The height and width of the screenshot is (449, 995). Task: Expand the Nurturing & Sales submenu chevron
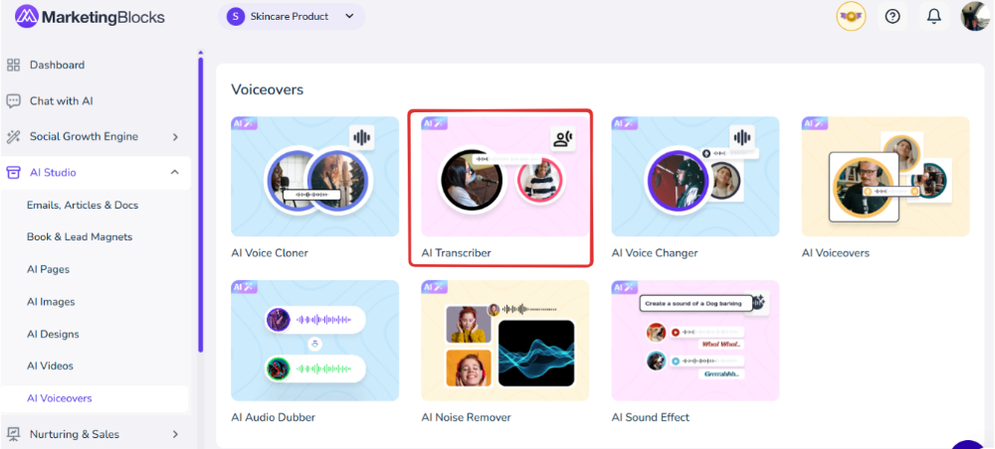(175, 434)
